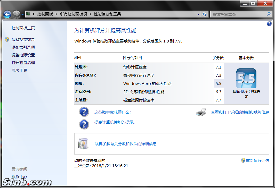This screenshot has width=275, height=188.
Task: Expand recent pages dropdown next to forward button
Action: coord(22,14)
